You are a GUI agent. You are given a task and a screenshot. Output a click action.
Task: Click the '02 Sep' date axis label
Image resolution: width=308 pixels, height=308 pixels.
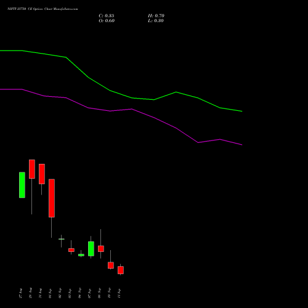point(60,293)
